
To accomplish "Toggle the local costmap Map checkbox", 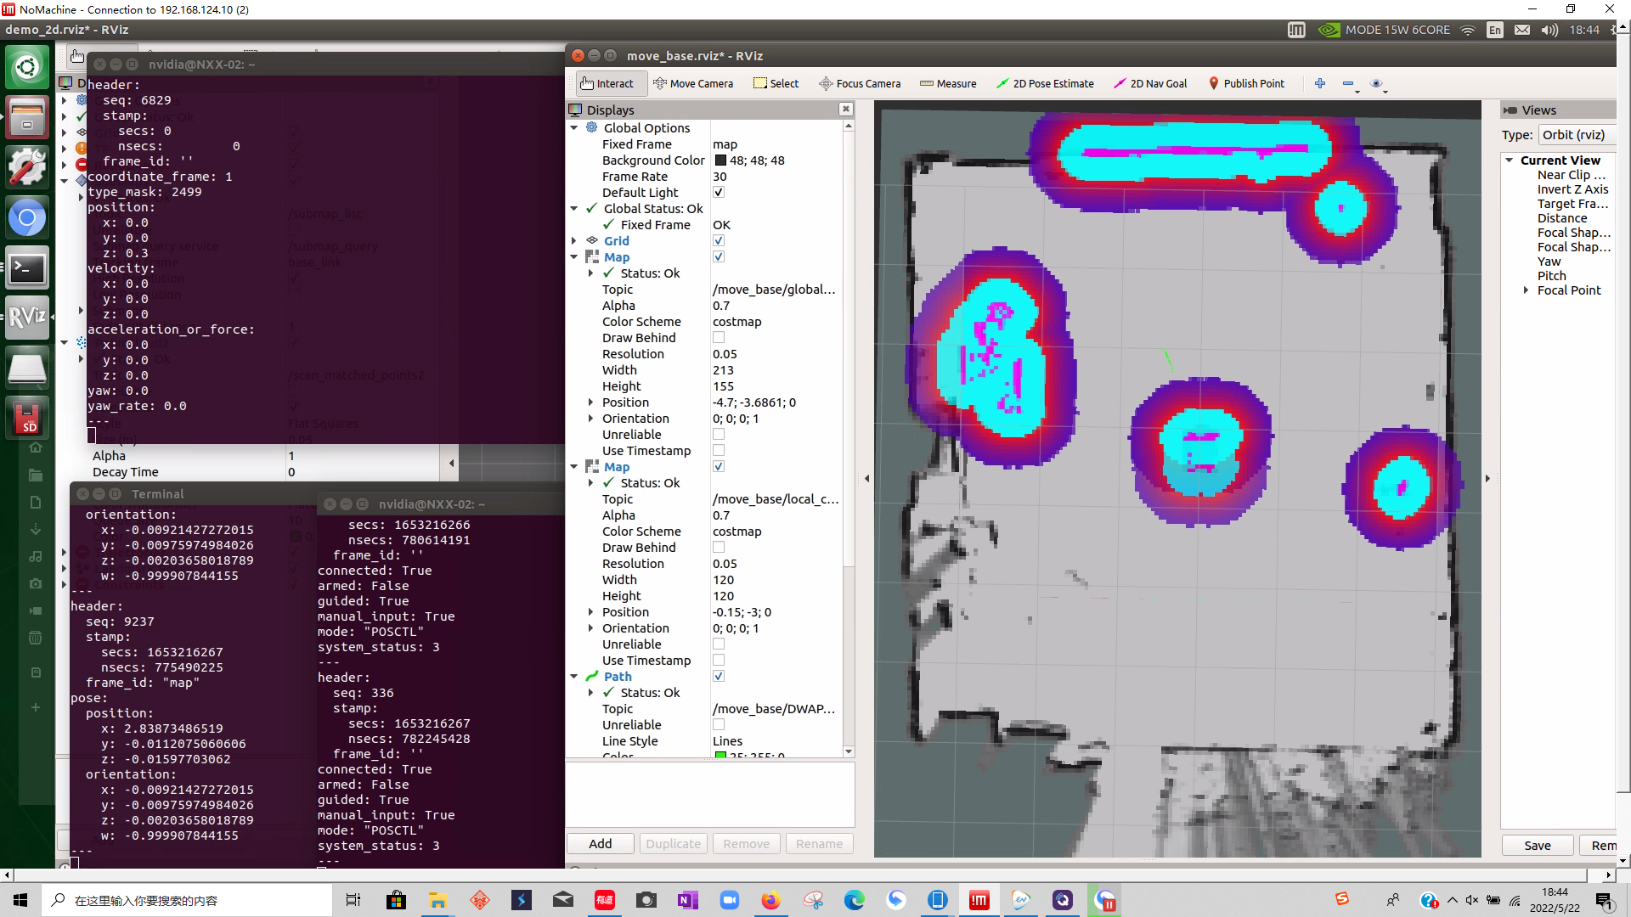I will [719, 467].
